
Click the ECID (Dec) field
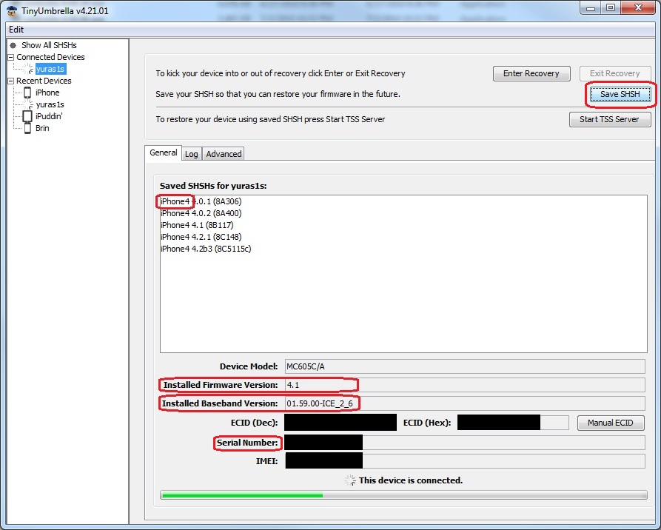point(340,423)
